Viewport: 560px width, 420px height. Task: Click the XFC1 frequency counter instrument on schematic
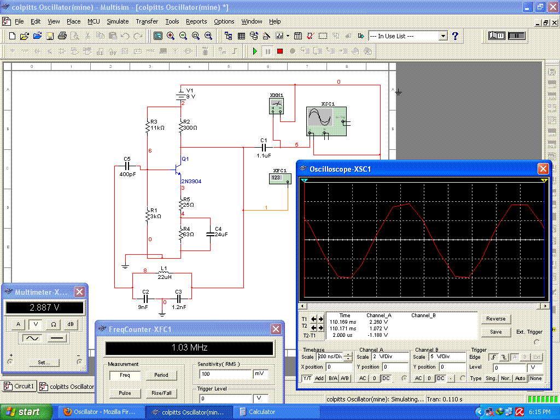click(280, 179)
